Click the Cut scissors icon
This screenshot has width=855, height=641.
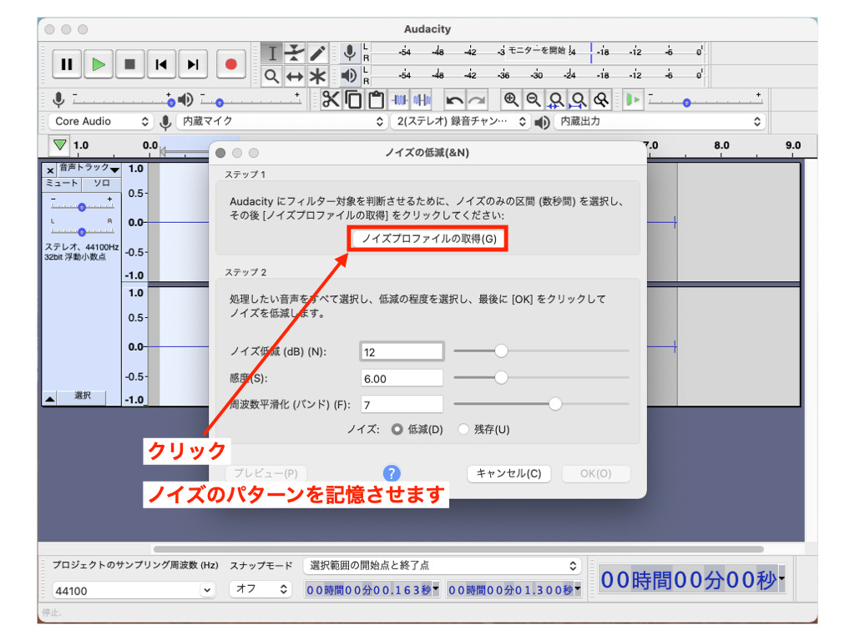click(x=331, y=100)
